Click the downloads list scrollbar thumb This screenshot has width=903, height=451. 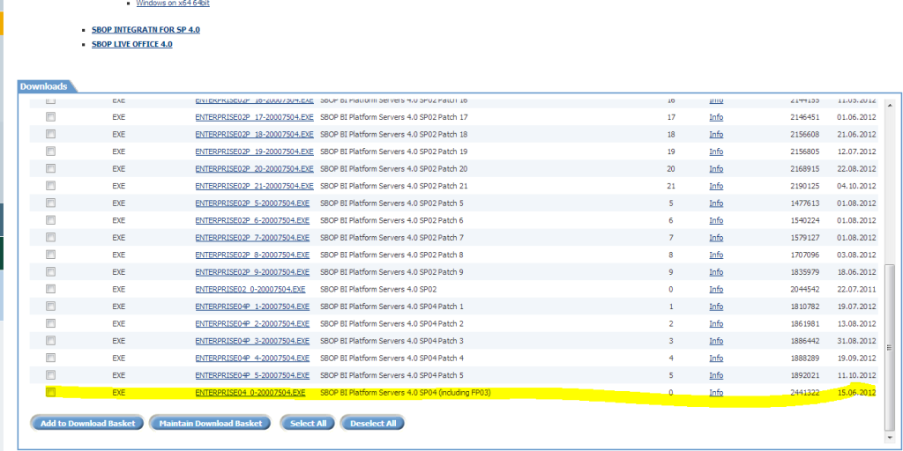(890, 347)
